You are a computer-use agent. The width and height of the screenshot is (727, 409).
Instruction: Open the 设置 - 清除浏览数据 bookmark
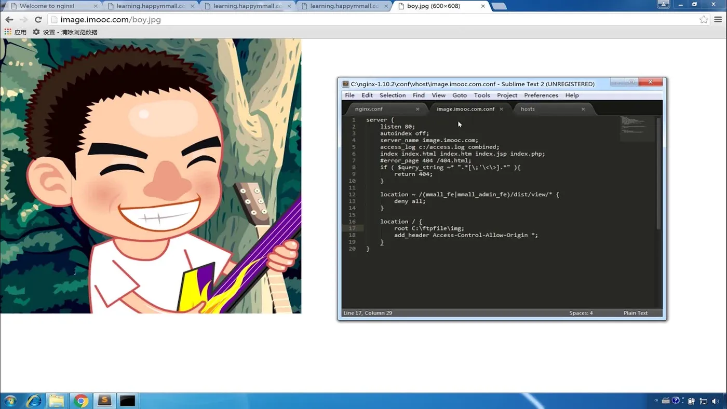click(65, 32)
